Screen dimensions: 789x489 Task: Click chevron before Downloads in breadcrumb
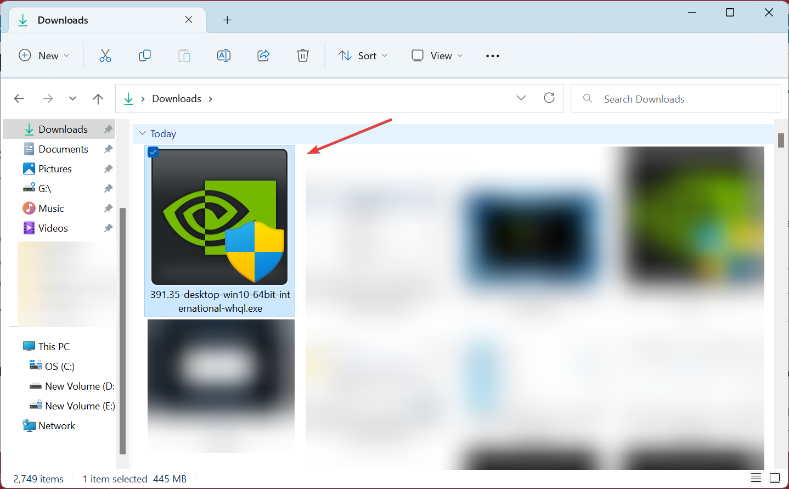click(143, 99)
